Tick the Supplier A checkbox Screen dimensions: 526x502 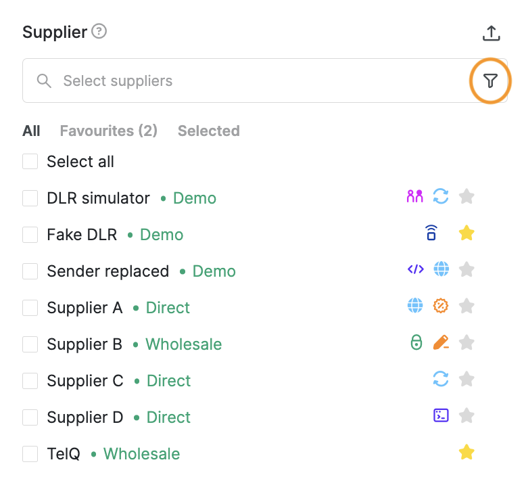[x=30, y=308]
